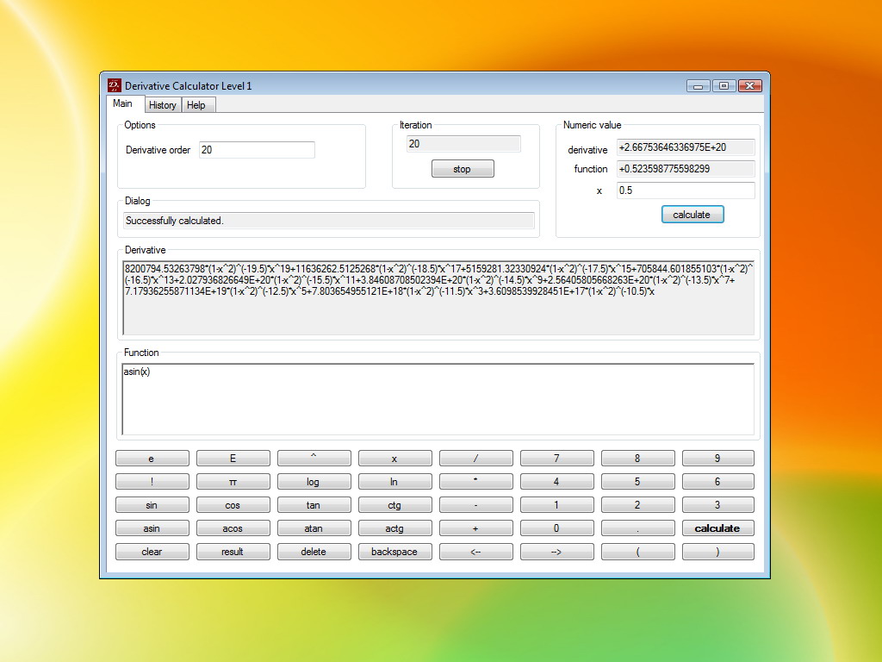Insert the tan function
882x662 pixels.
[x=314, y=505]
